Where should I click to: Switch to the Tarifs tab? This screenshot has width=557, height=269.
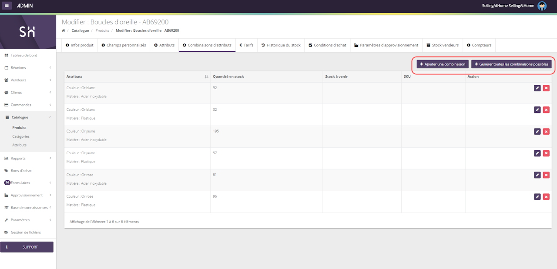(x=246, y=45)
